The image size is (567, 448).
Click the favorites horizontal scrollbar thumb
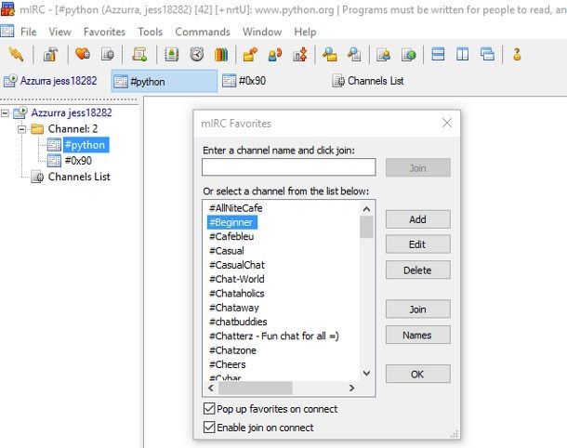pos(256,389)
